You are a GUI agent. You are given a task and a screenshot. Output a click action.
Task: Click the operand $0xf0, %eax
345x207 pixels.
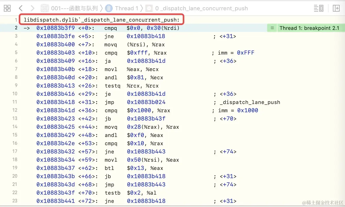145,135
